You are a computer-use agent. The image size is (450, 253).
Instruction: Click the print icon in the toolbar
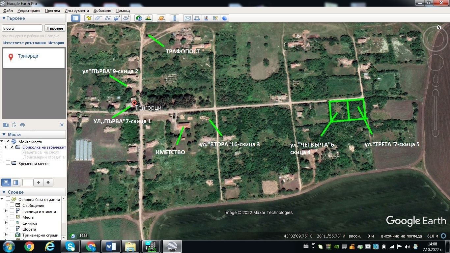(197, 18)
